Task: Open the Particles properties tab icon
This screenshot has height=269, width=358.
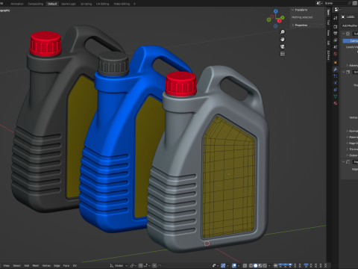Action: point(336,76)
